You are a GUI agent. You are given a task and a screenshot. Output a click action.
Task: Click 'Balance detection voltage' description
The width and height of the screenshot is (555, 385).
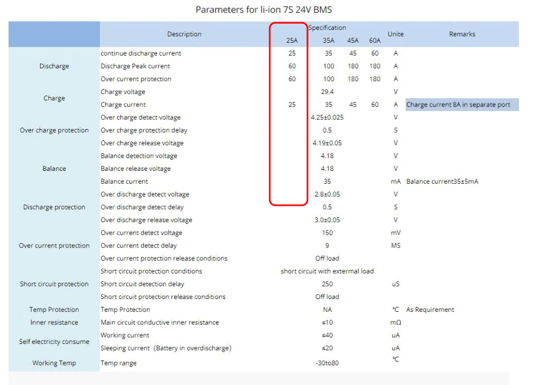coord(139,156)
